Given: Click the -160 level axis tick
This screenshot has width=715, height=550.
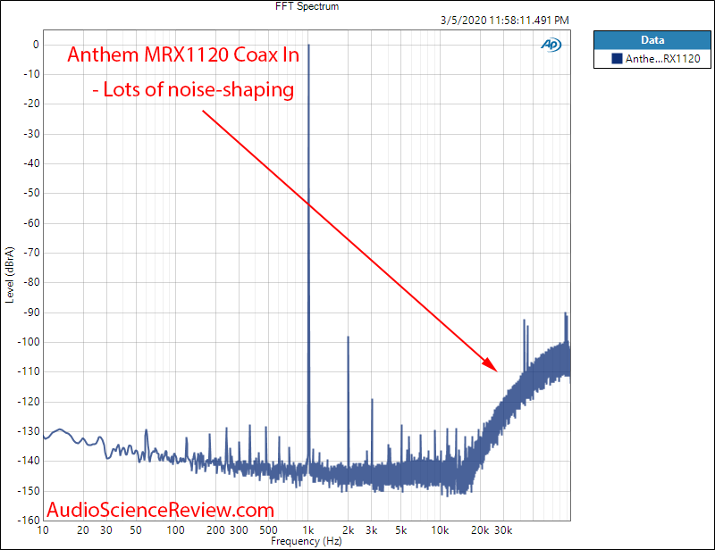Looking at the screenshot, I should (29, 520).
